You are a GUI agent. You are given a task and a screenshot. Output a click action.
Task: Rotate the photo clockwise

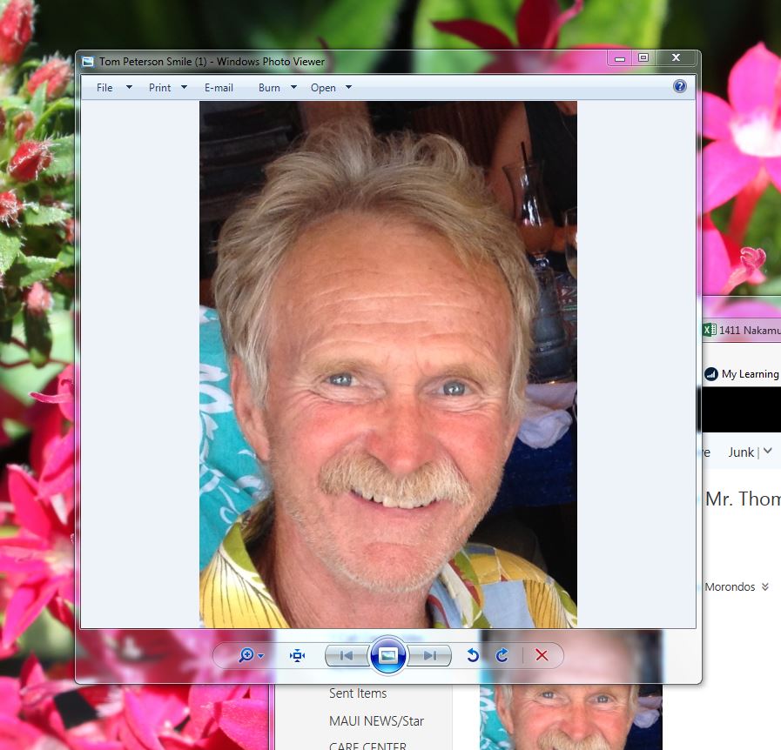[502, 655]
